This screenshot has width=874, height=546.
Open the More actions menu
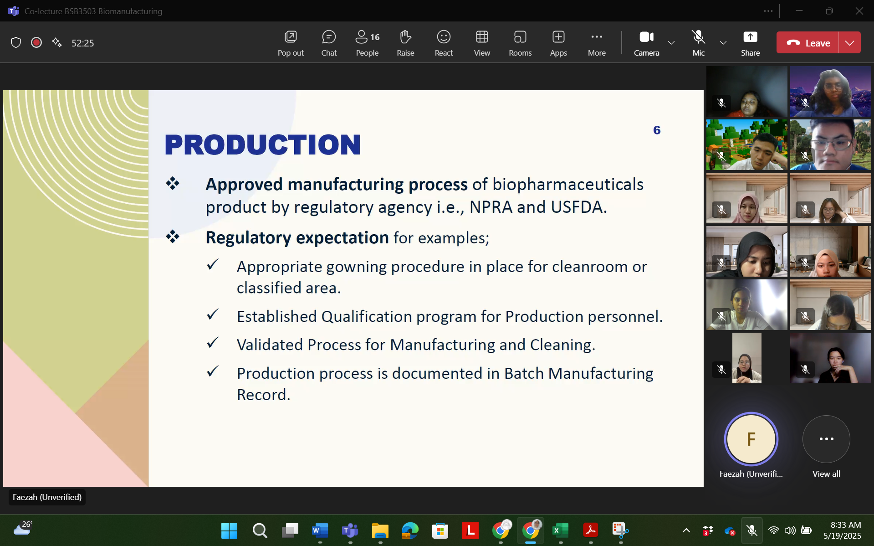tap(596, 43)
